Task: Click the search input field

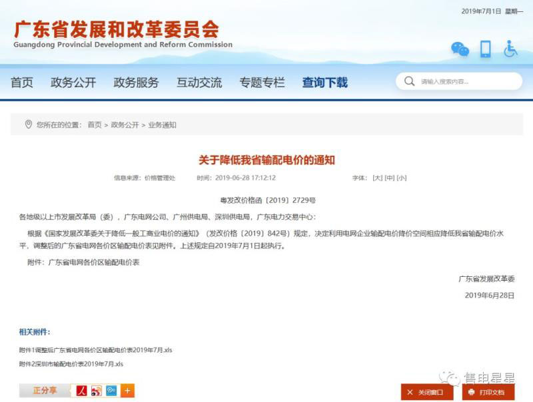Action: (x=466, y=82)
